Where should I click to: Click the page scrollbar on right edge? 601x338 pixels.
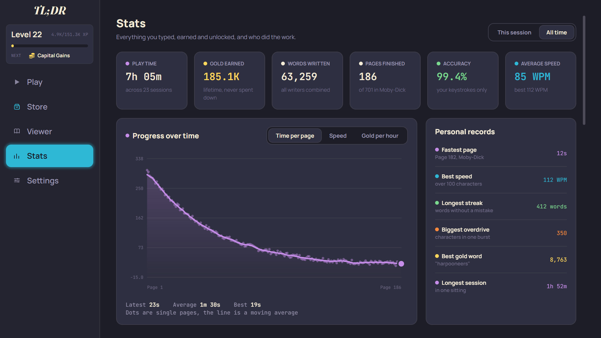[584, 70]
